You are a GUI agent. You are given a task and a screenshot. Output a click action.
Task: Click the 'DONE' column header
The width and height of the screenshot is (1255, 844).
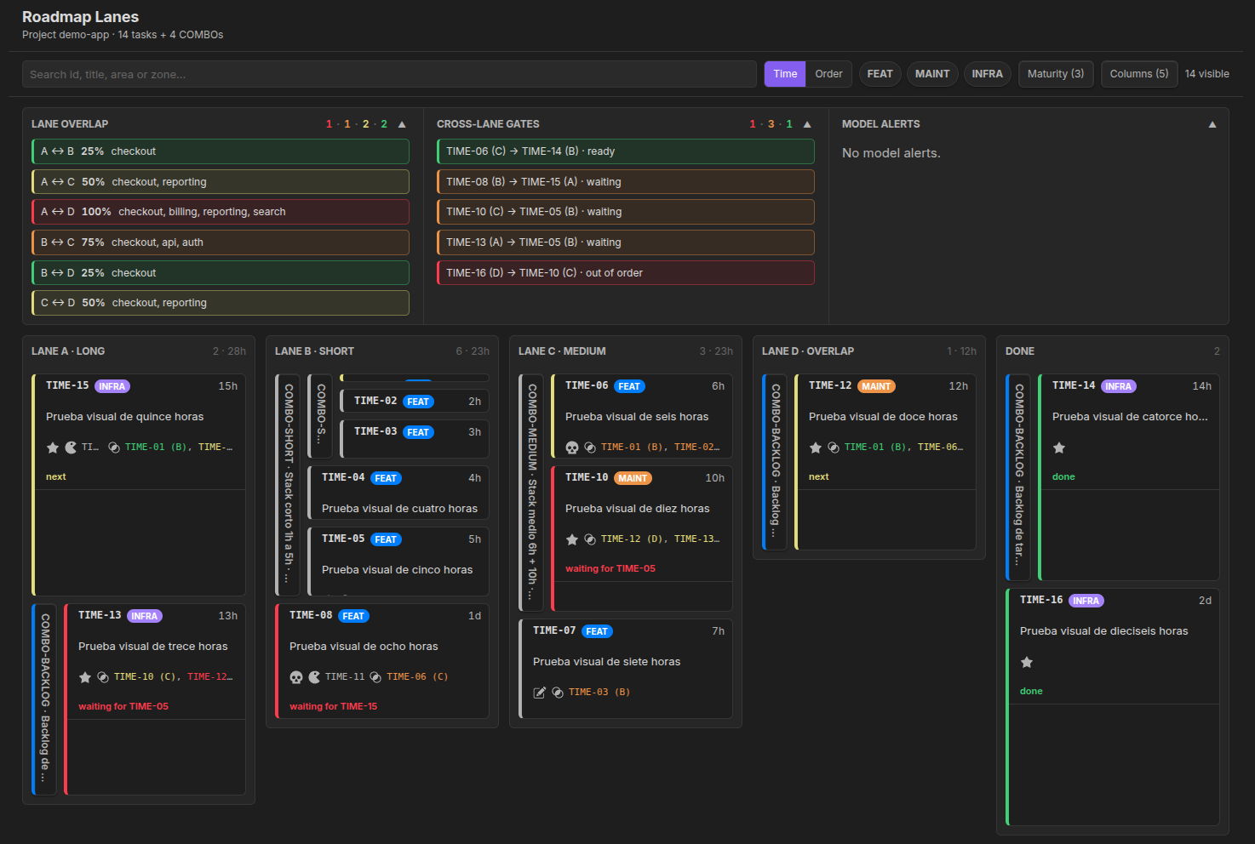coord(1020,351)
